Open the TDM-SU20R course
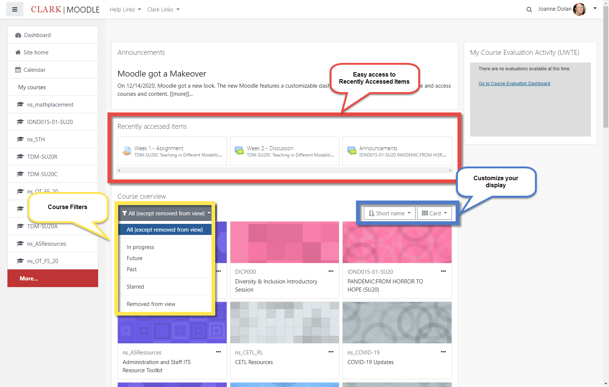This screenshot has height=387, width=609. coord(53,157)
